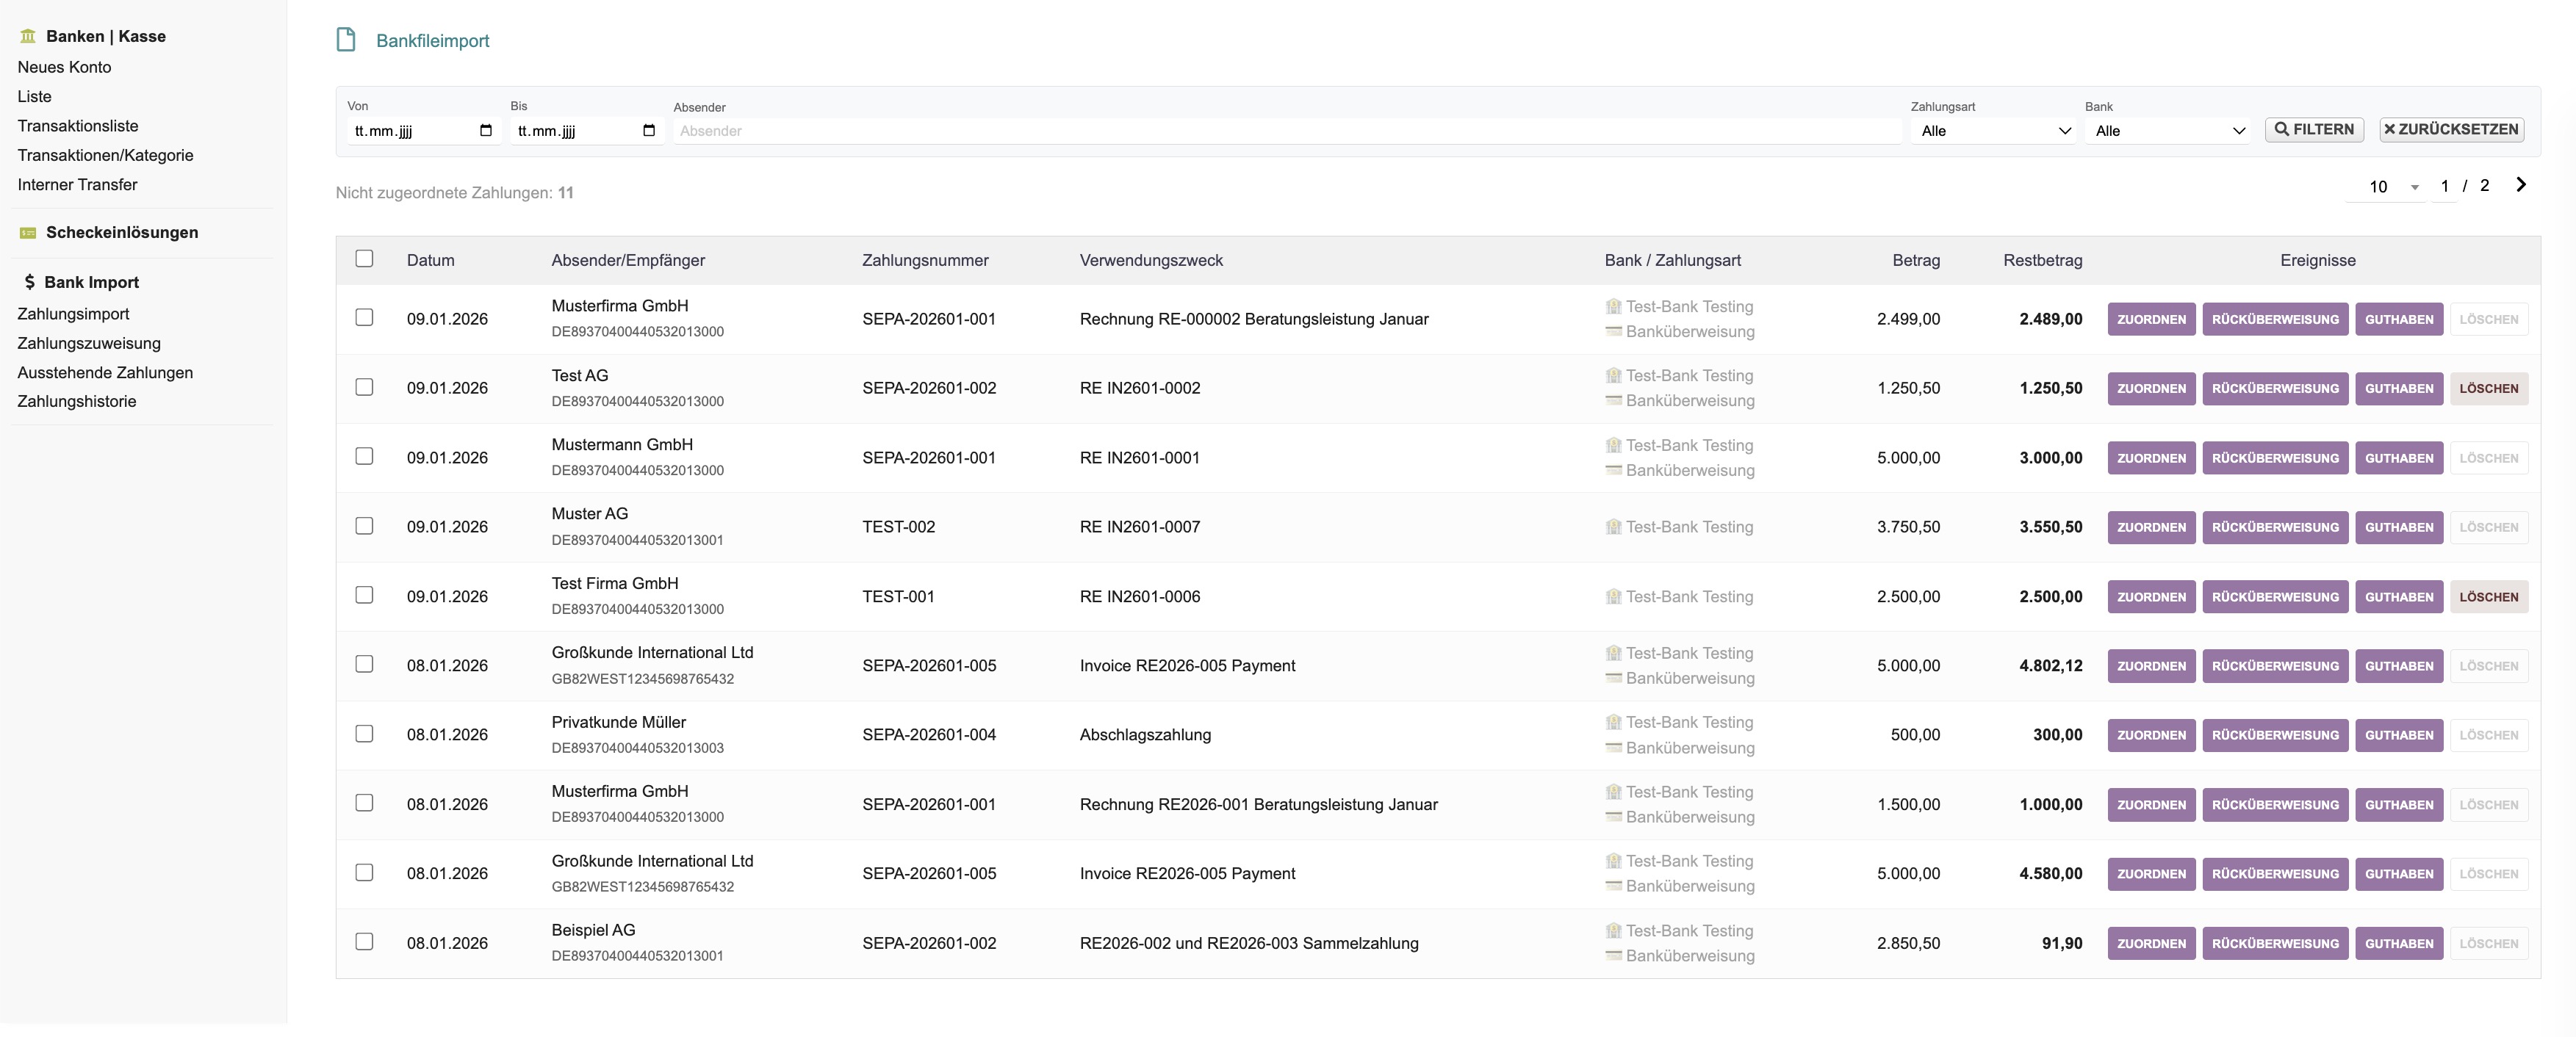
Task: Go to next page with arrow icon
Action: 2520,185
